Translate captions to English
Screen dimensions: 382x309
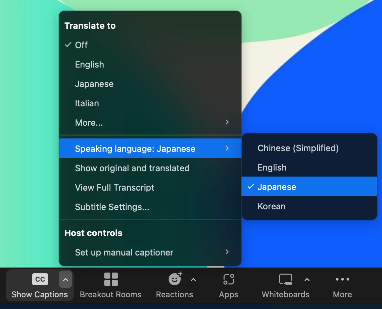pyautogui.click(x=150, y=65)
